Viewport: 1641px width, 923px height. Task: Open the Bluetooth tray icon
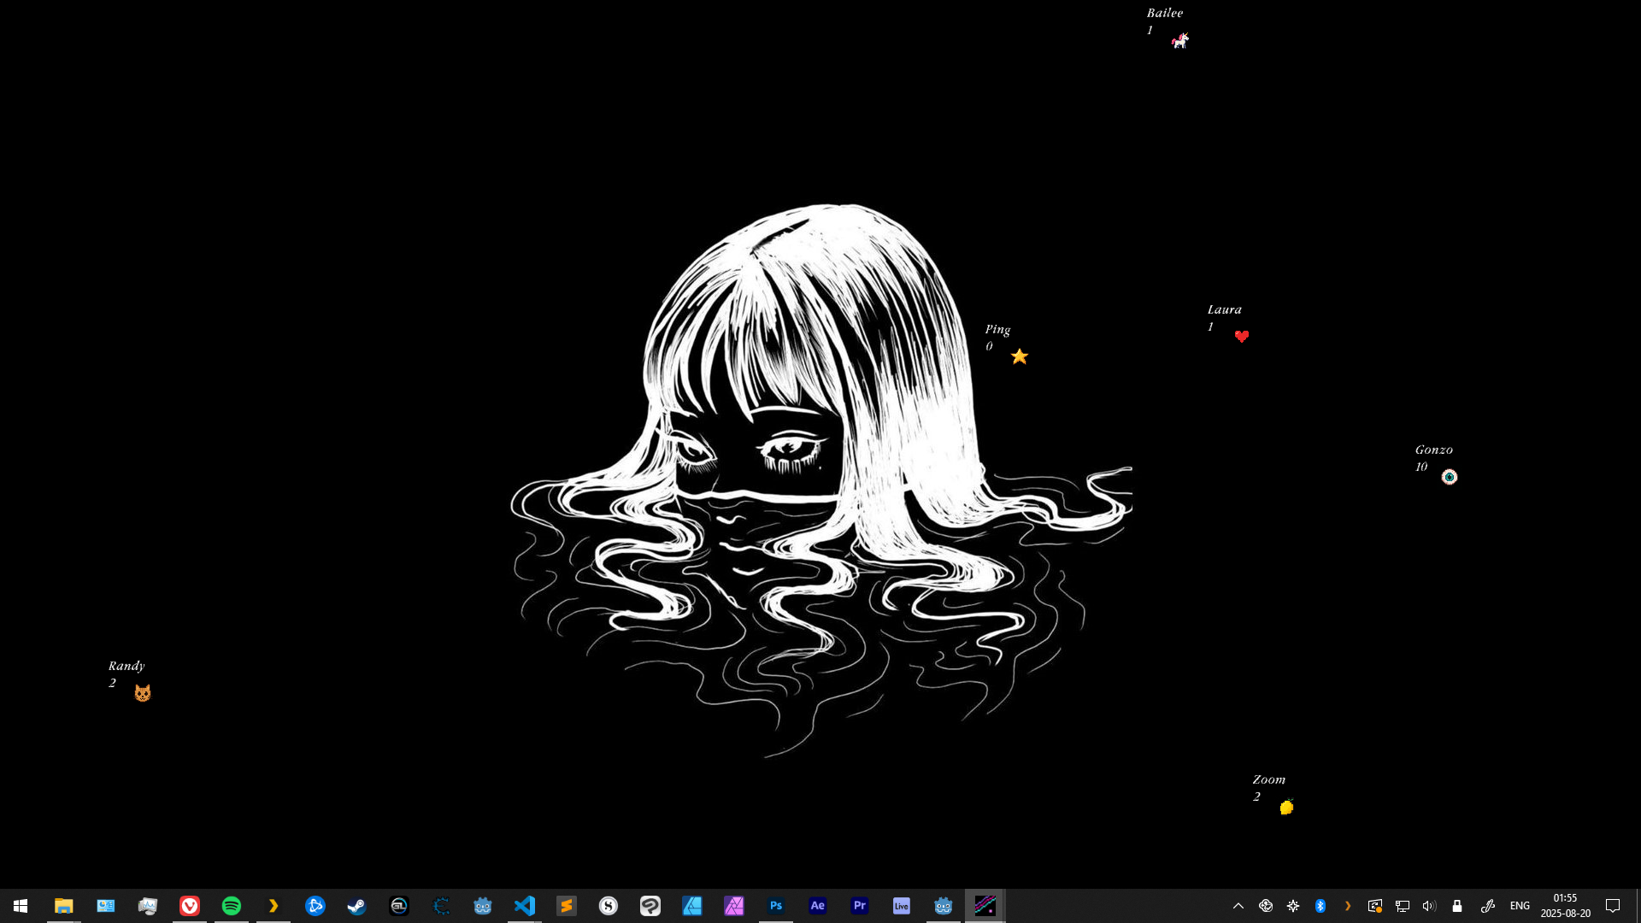click(x=1320, y=906)
